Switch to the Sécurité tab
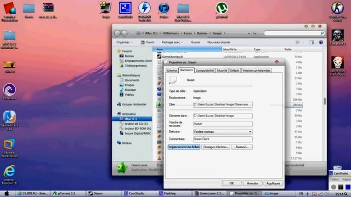 222,71
